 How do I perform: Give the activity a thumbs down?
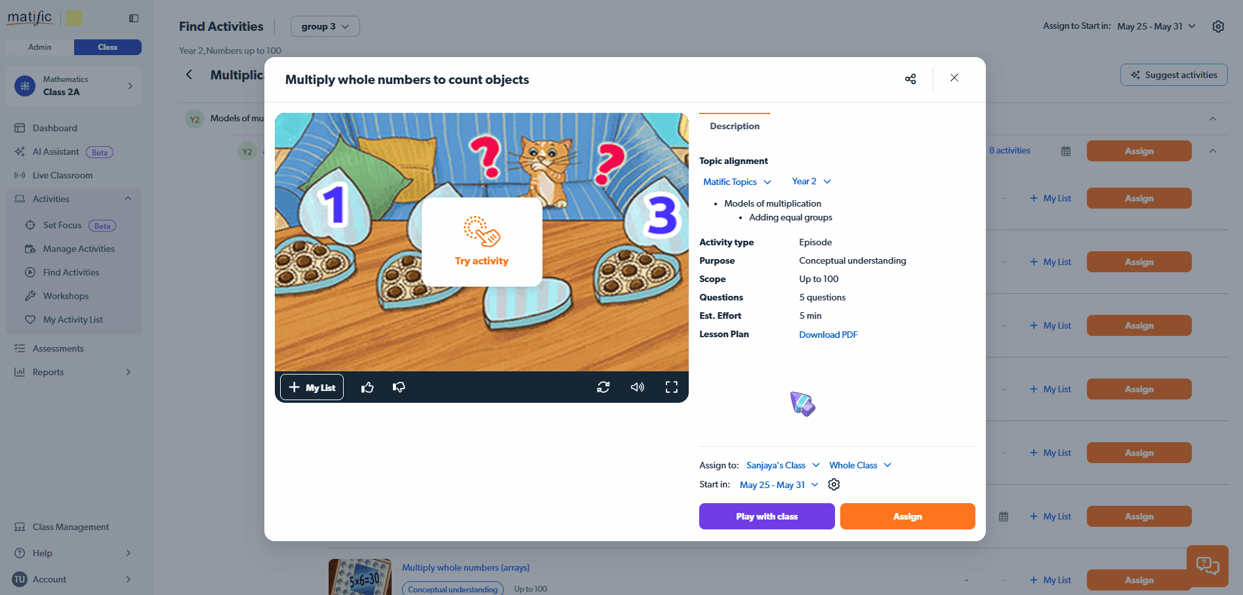[399, 388]
